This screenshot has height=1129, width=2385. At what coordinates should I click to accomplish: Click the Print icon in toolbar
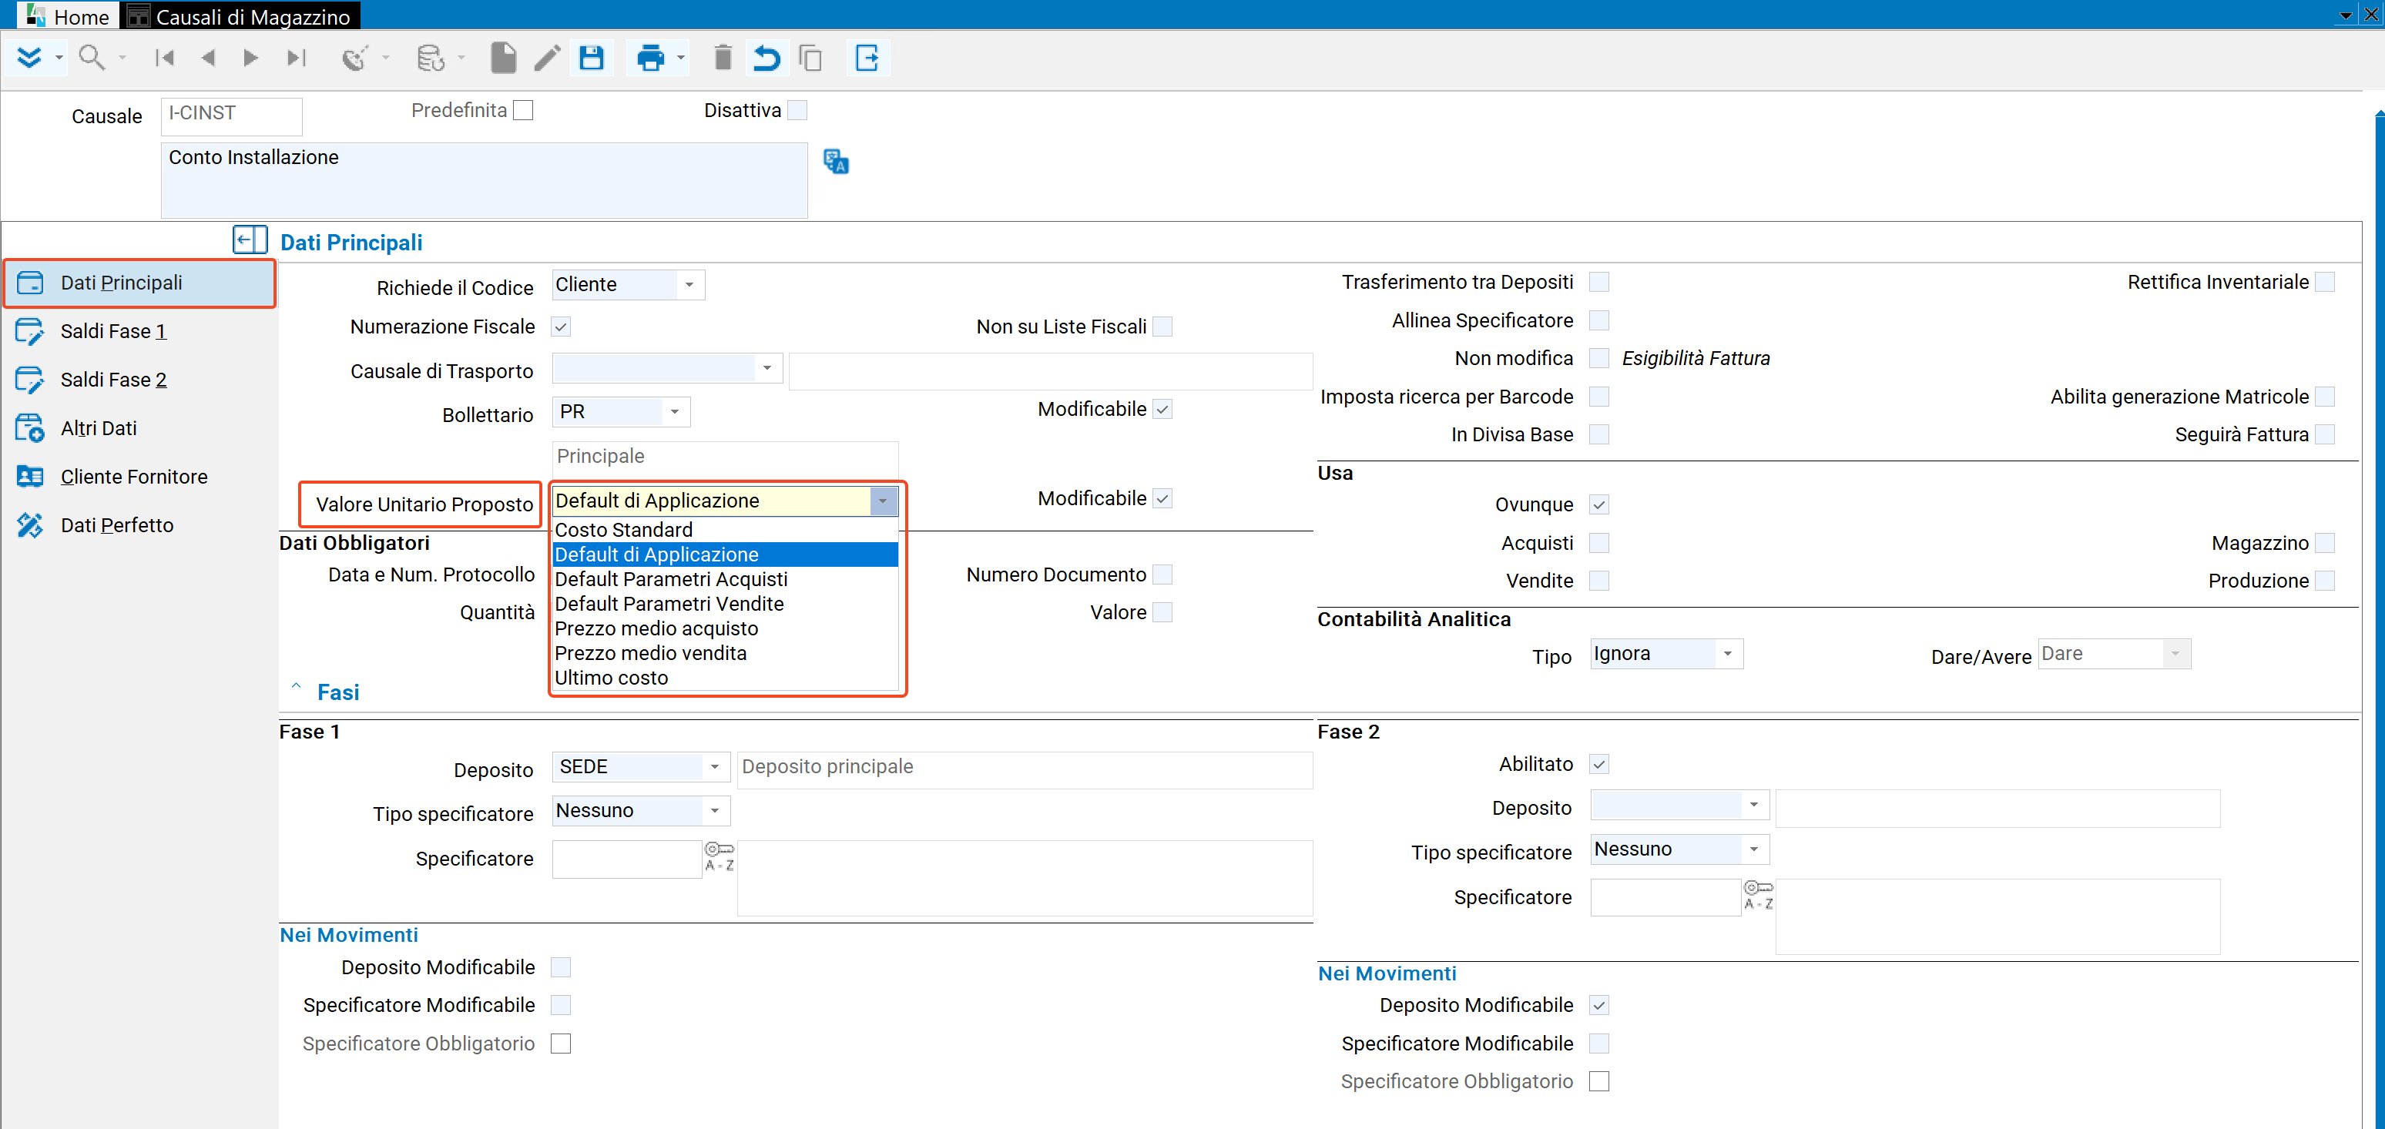650,59
